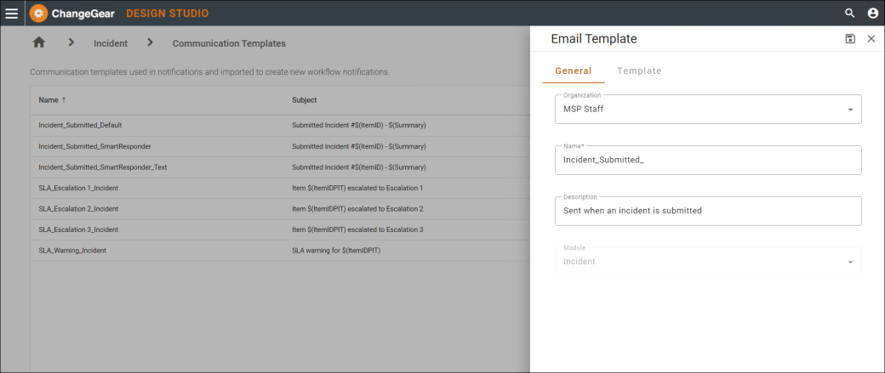Click the ChangeGear gear logo
885x373 pixels.
39,13
